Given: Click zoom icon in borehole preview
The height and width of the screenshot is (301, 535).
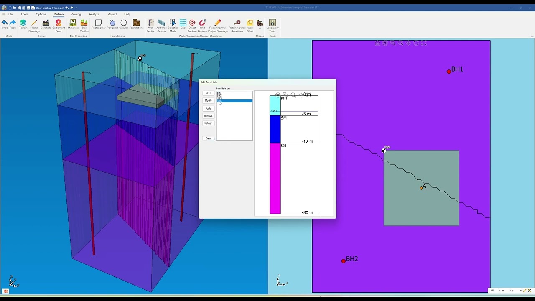Looking at the screenshot, I should [293, 95].
